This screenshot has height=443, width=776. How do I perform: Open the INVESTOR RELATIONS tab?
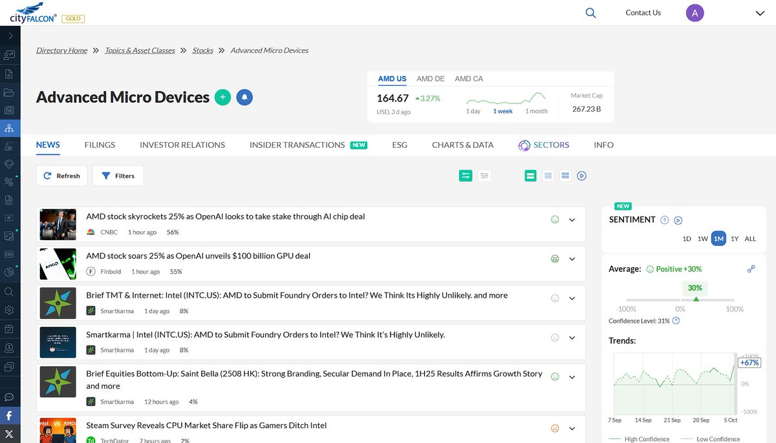182,145
